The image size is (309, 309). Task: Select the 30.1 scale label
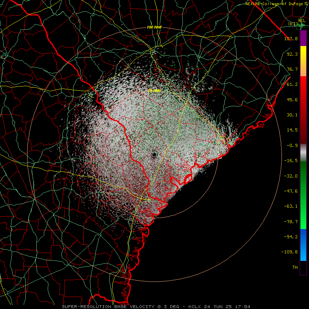pos(292,115)
